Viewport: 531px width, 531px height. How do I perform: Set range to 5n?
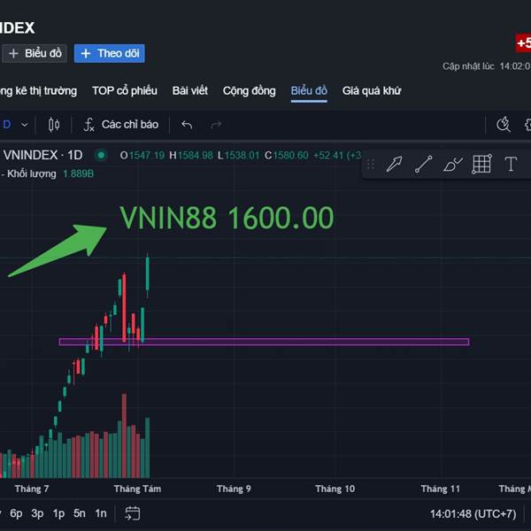[80, 513]
